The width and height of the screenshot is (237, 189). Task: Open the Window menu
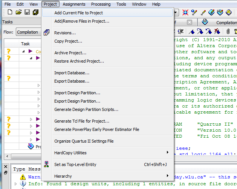pyautogui.click(x=139, y=4)
